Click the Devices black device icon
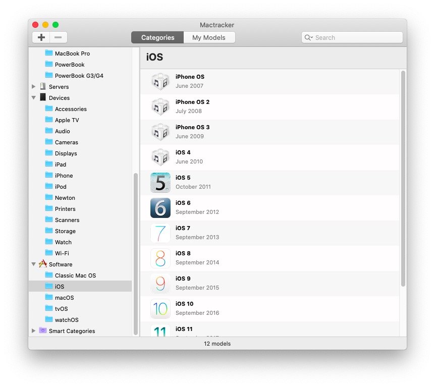435x387 pixels. click(x=43, y=97)
